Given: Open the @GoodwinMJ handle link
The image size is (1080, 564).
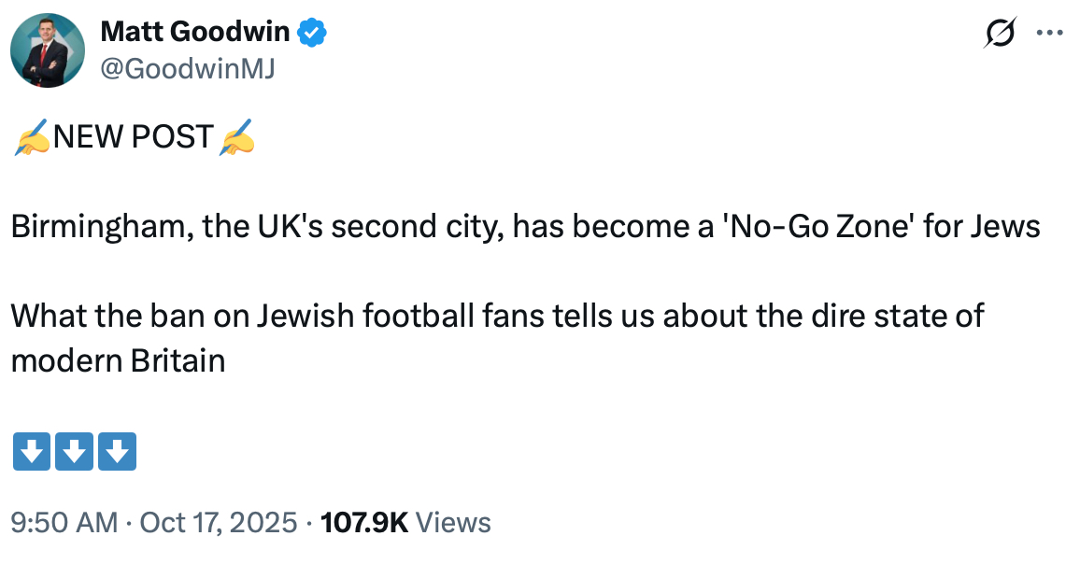Looking at the screenshot, I should click(x=187, y=68).
